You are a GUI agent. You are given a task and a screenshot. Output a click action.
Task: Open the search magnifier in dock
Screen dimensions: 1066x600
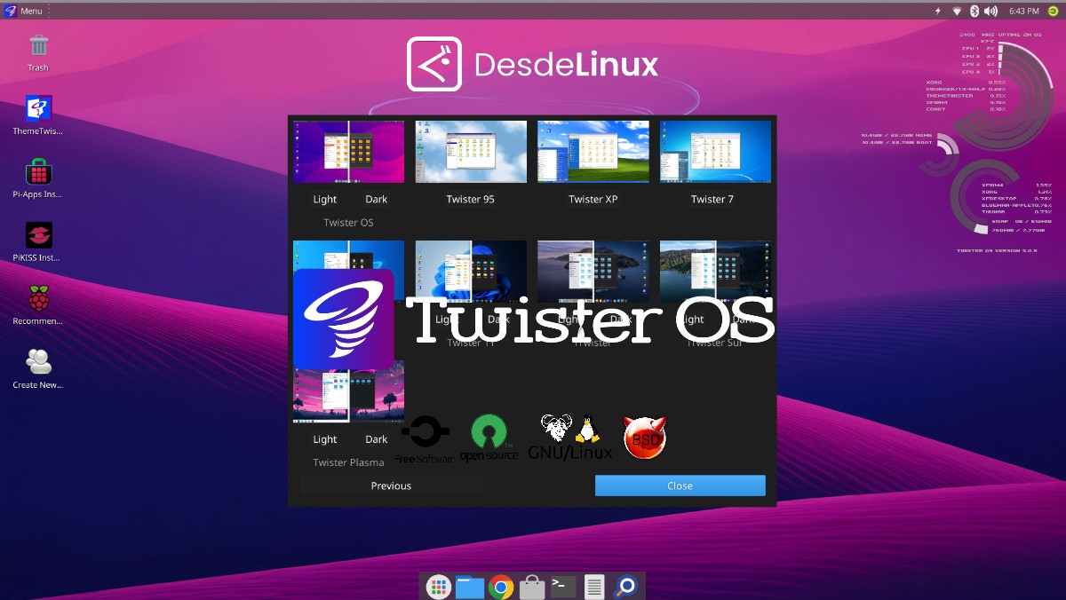(626, 586)
